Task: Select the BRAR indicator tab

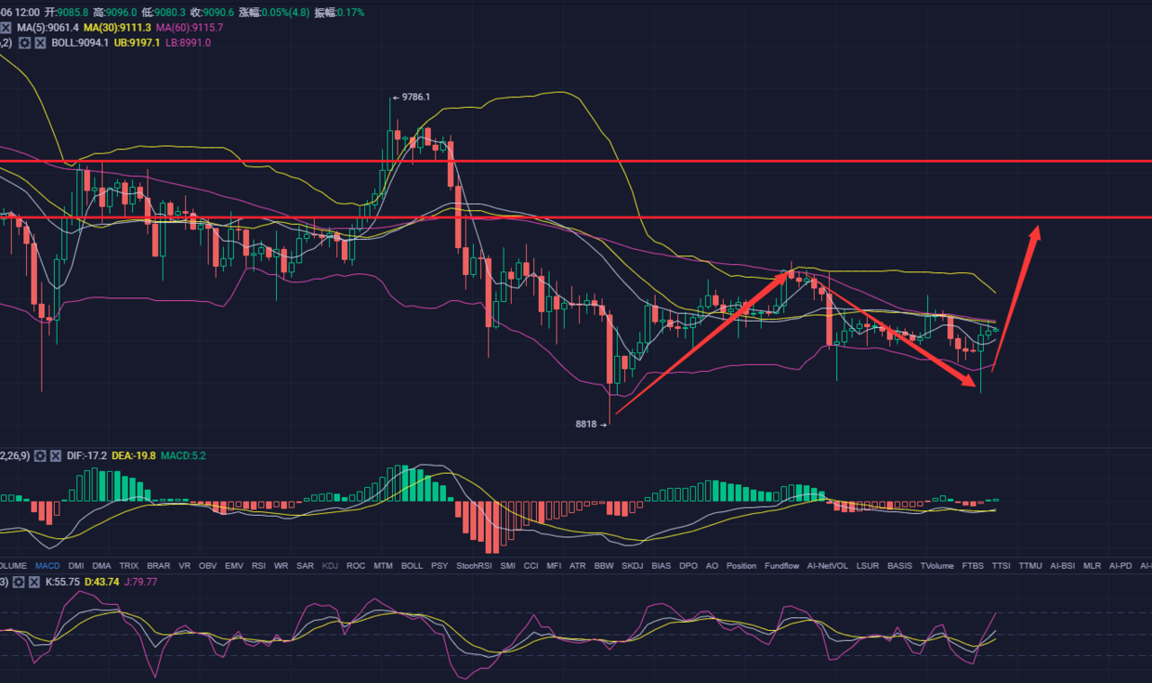Action: (x=159, y=565)
